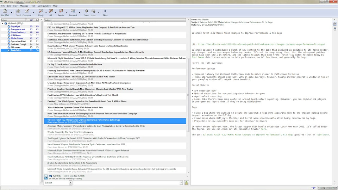Open the Edit menu

click(x=8, y=6)
